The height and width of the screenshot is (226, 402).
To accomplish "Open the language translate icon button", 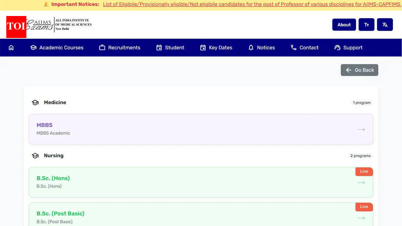I will (385, 25).
